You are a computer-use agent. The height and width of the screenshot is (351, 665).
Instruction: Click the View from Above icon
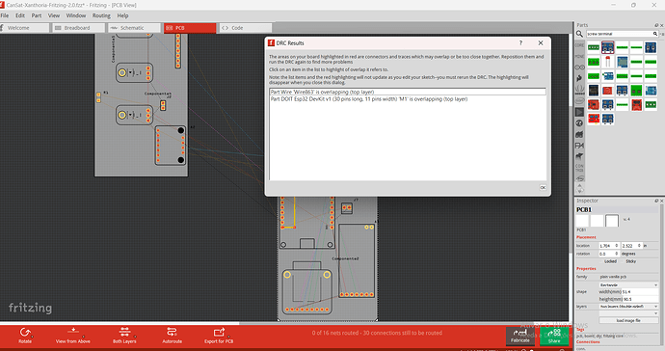point(73,335)
